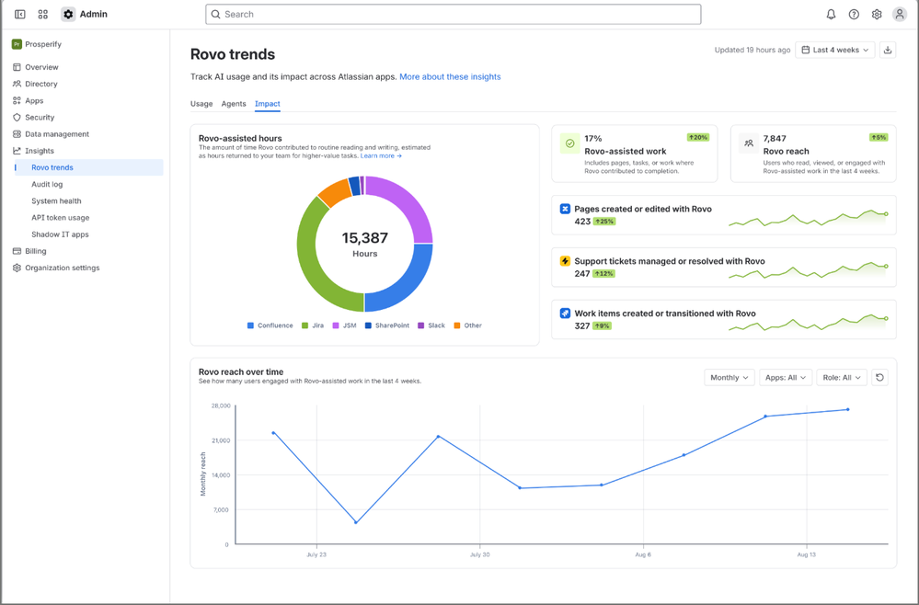The width and height of the screenshot is (919, 605).
Task: Reset the reach chart filters icon
Action: tap(879, 377)
